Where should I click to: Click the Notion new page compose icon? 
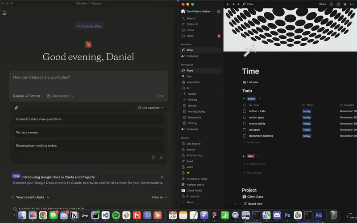click(x=219, y=12)
